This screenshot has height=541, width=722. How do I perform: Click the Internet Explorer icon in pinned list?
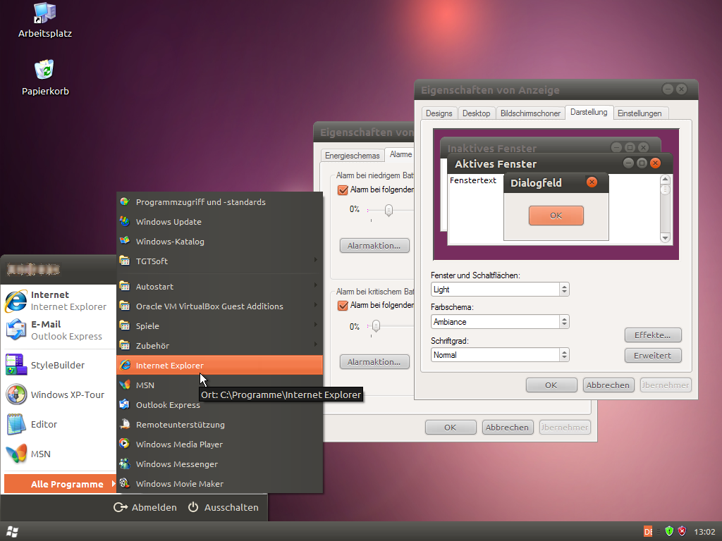pos(16,301)
